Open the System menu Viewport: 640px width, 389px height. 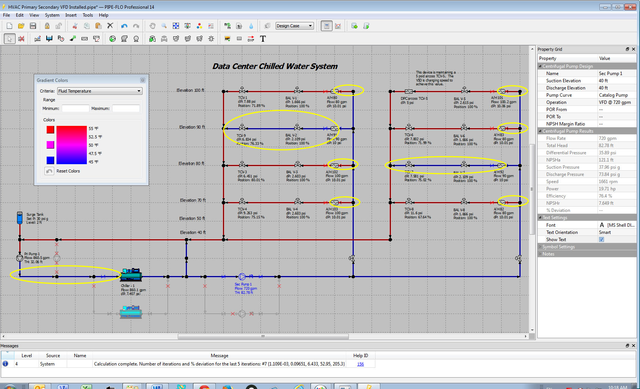tap(52, 15)
